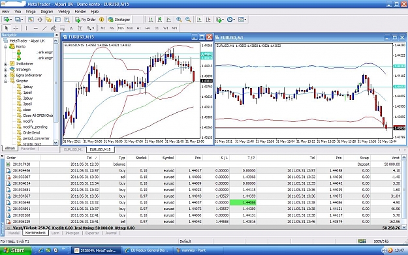Screen dimensions: 408x255
Task: Select the text 'A' drawing tool
Action: coord(71,28)
